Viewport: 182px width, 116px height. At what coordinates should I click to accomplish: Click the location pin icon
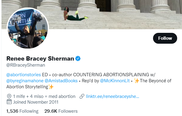pos(9,96)
